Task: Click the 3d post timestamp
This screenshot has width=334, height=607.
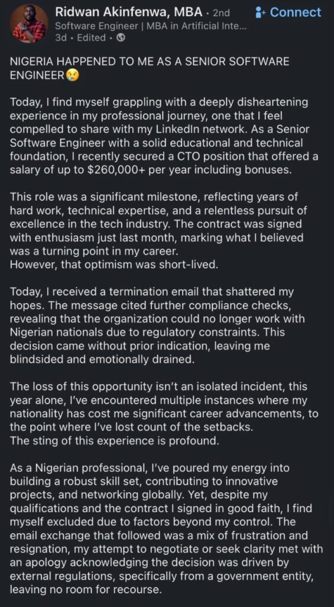Action: (x=61, y=38)
